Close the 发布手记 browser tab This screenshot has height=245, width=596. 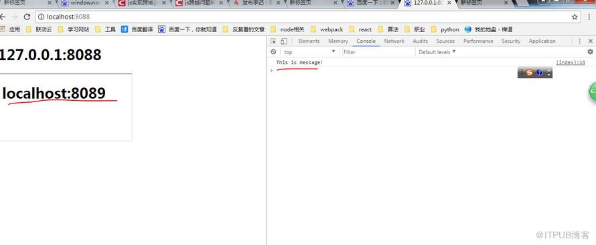(x=278, y=3)
